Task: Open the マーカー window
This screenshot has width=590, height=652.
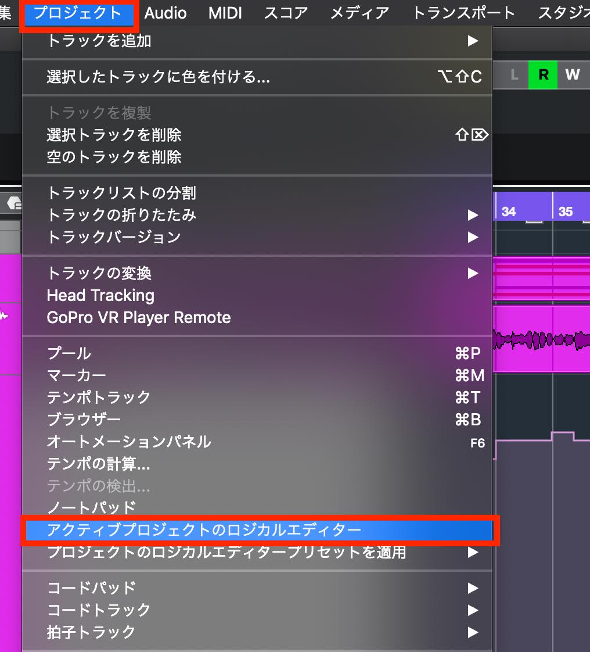Action: [257, 375]
